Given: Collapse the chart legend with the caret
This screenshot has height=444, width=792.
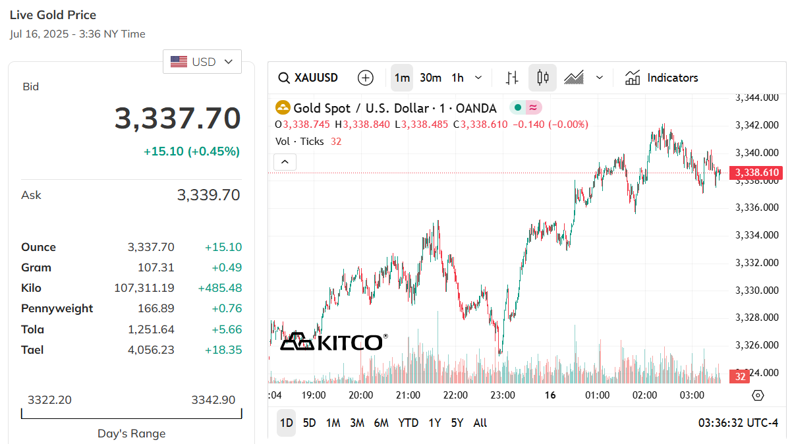Looking at the screenshot, I should point(285,161).
